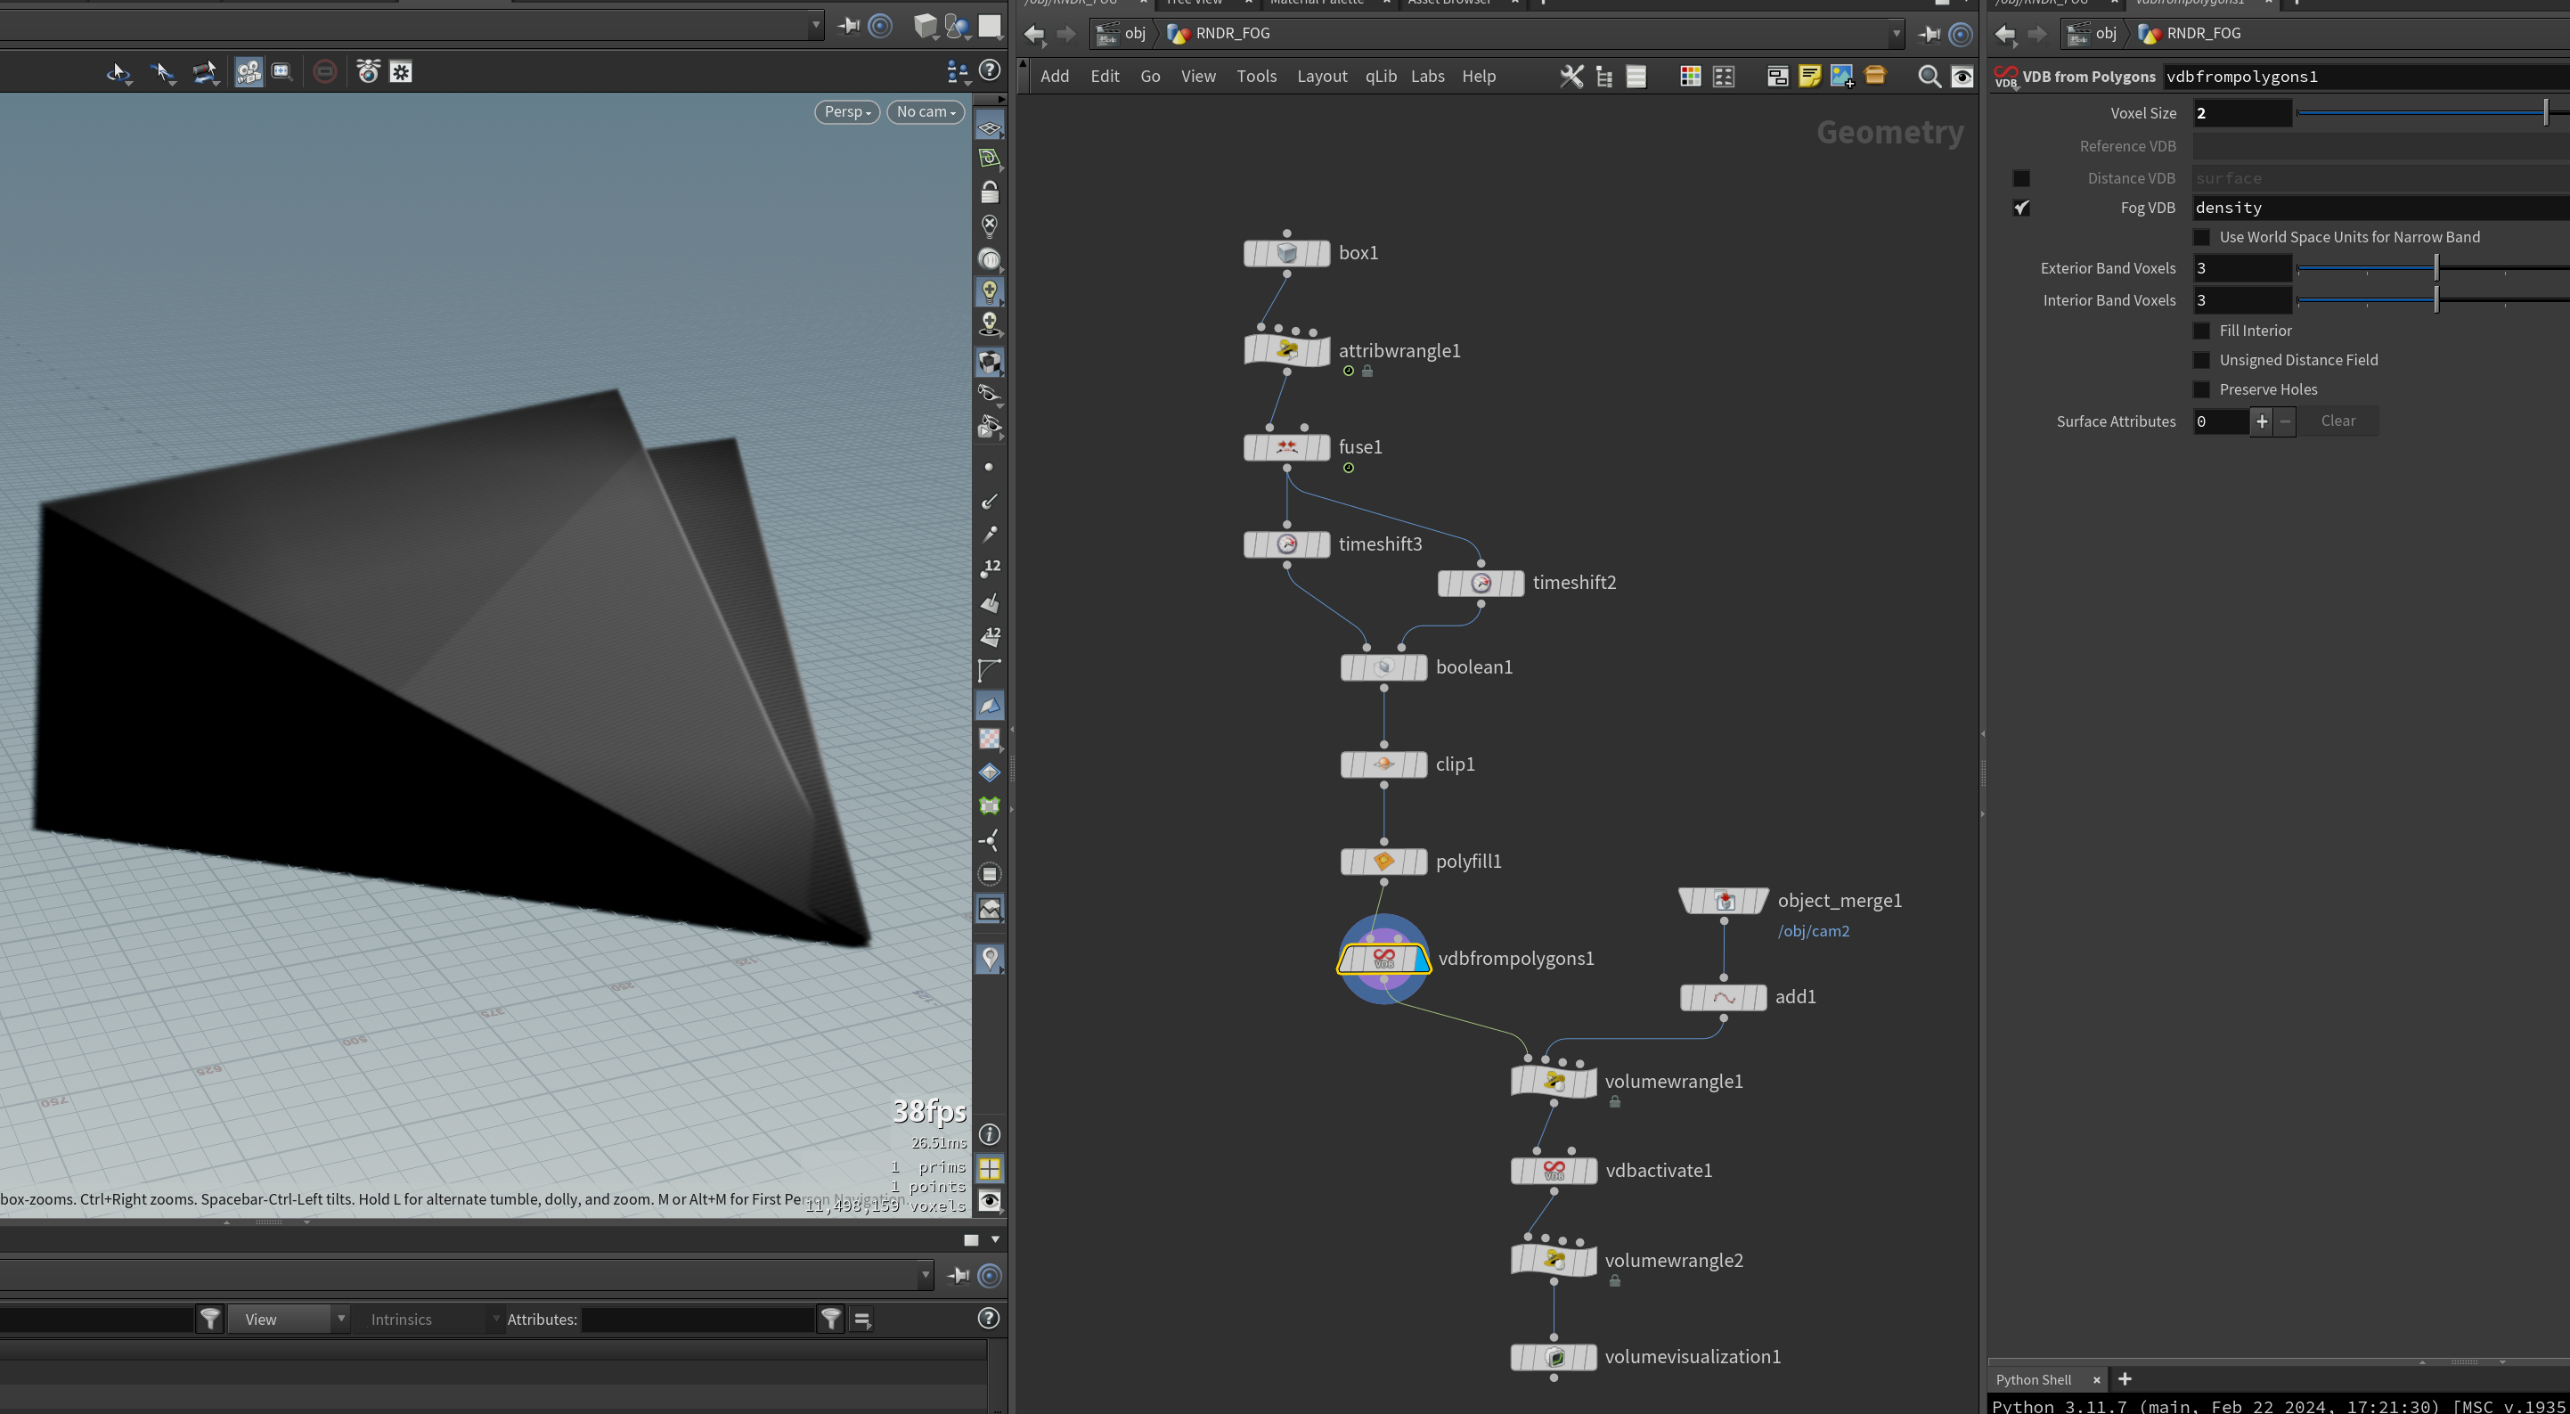Screen dimensions: 2570x1414
Task: Click the sticky note icon in network toolbar
Action: pyautogui.click(x=1810, y=77)
